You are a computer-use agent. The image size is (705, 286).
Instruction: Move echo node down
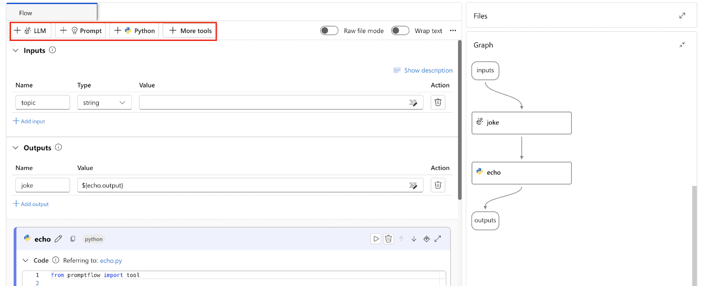tap(414, 239)
